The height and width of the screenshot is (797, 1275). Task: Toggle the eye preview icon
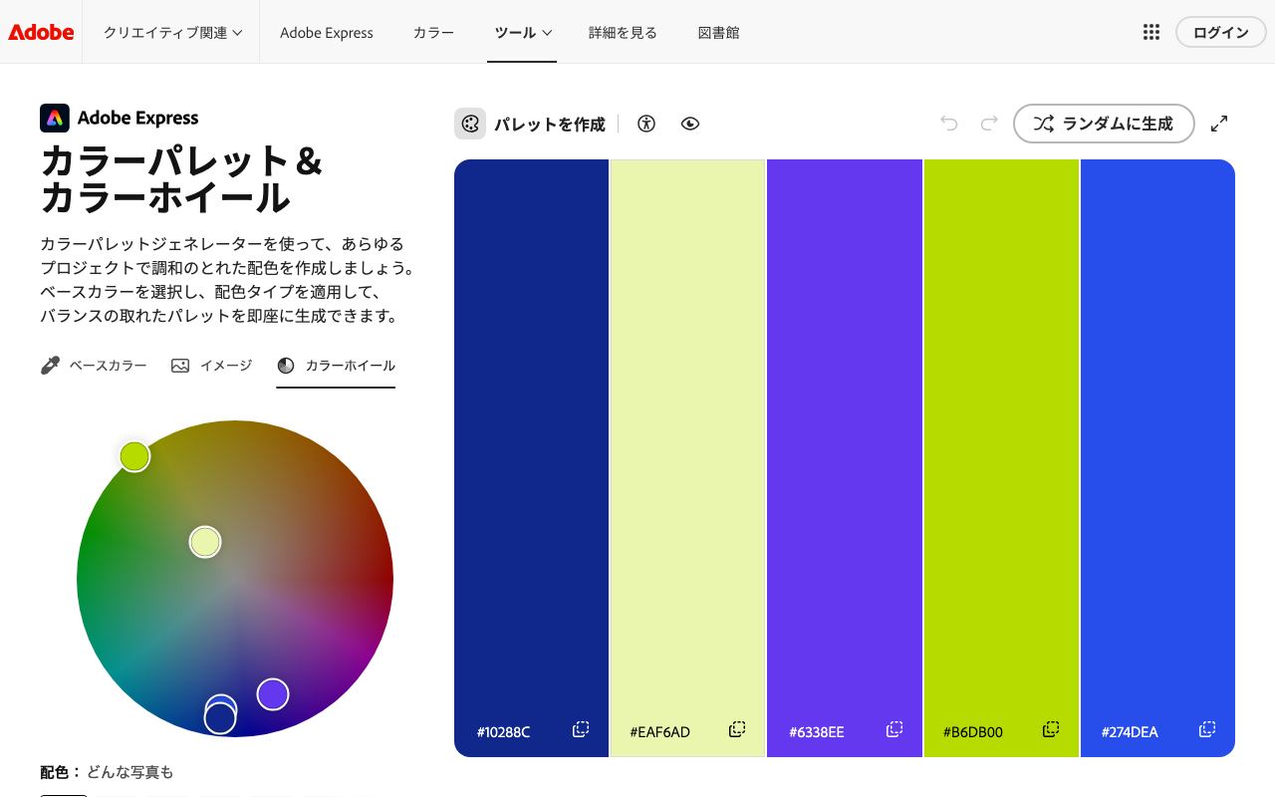pyautogui.click(x=690, y=124)
